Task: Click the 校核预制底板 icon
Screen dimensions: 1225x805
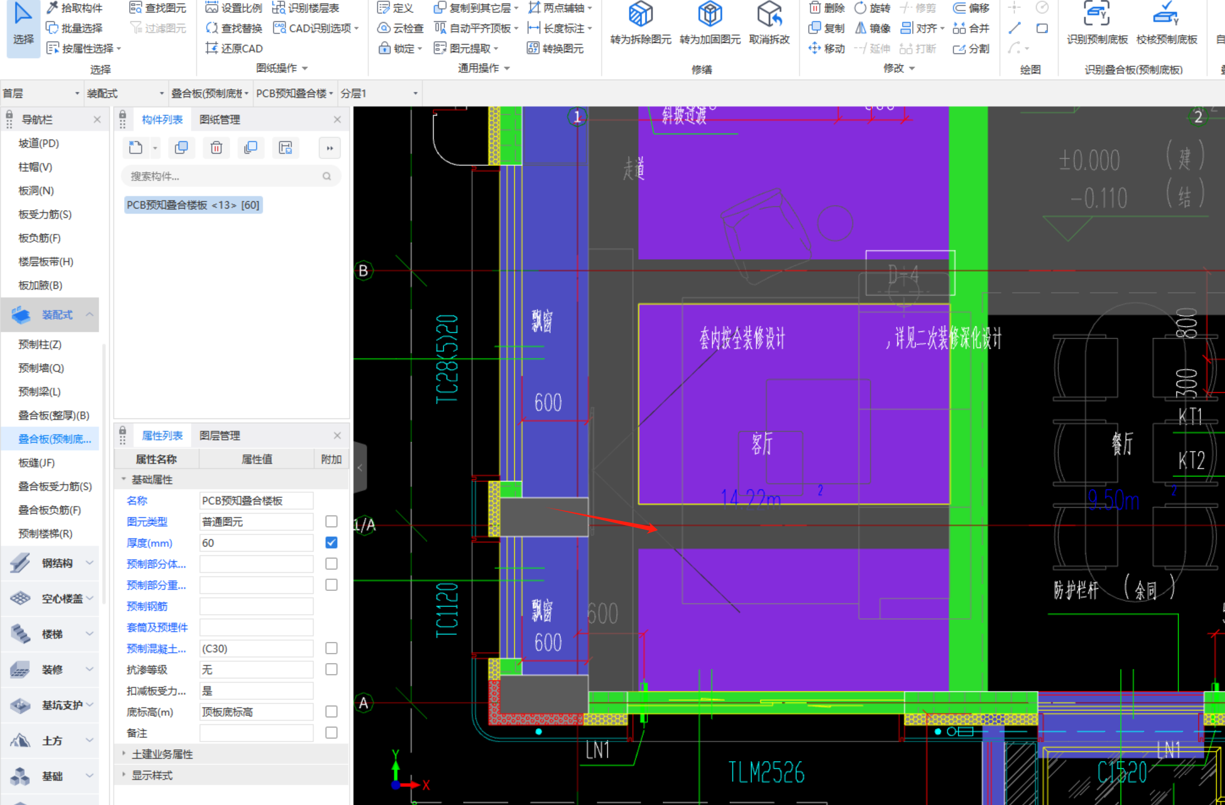Action: pyautogui.click(x=1166, y=15)
